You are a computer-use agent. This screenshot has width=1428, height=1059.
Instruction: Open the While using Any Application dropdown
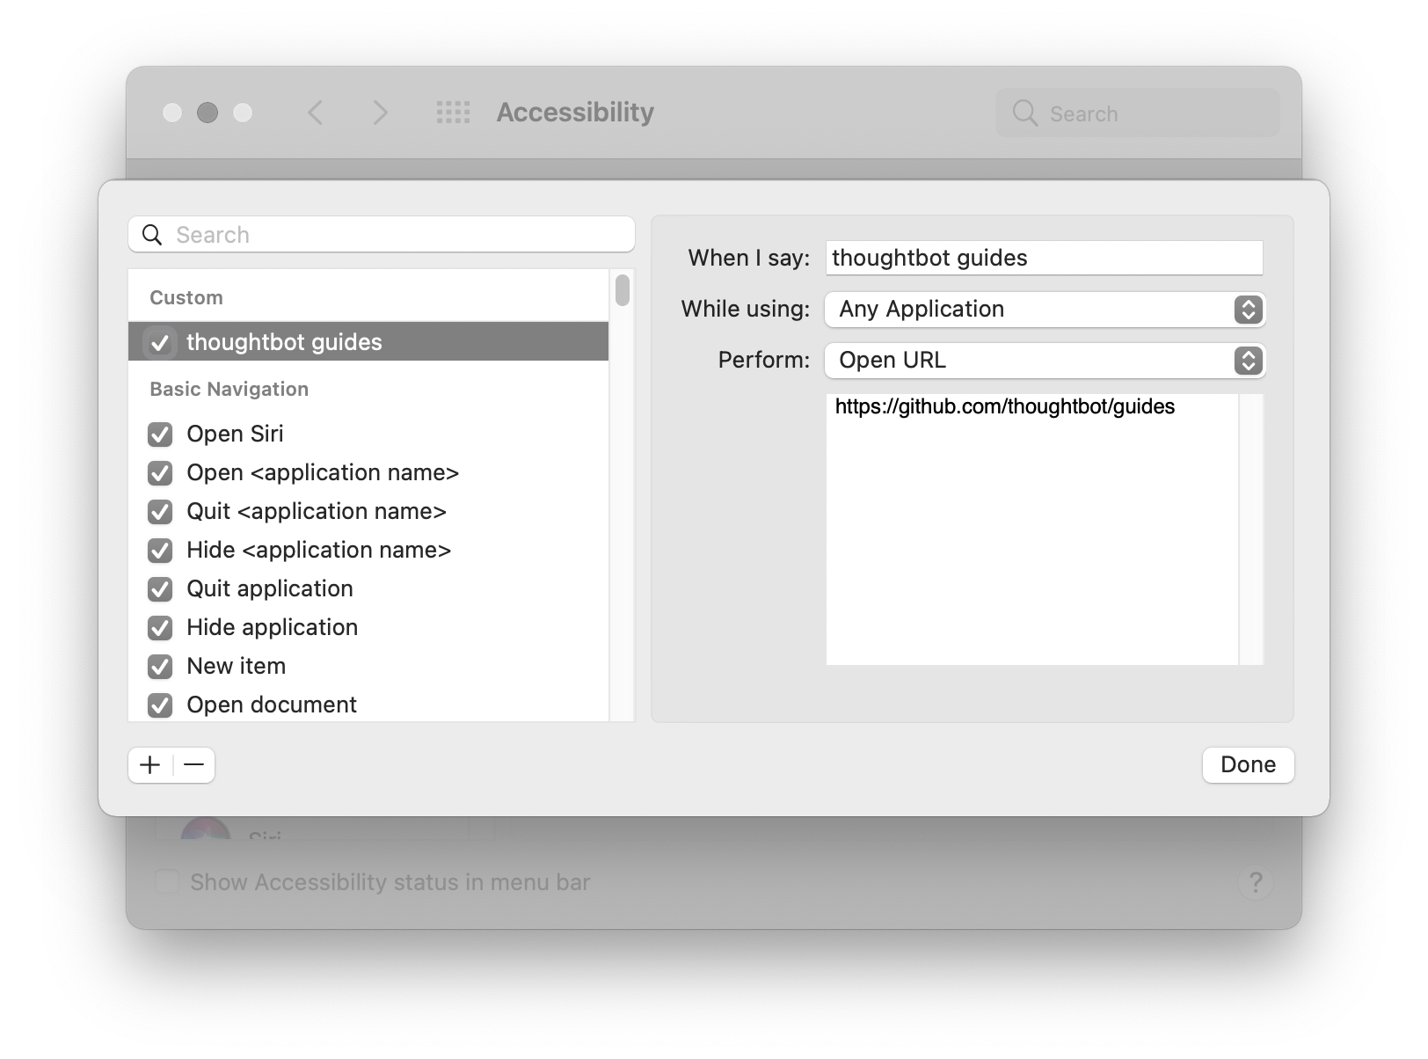[1045, 310]
